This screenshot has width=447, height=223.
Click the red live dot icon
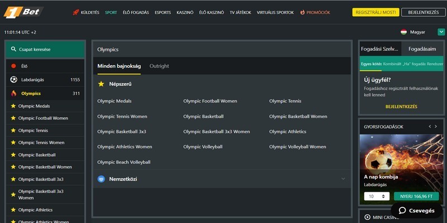[x=13, y=66]
